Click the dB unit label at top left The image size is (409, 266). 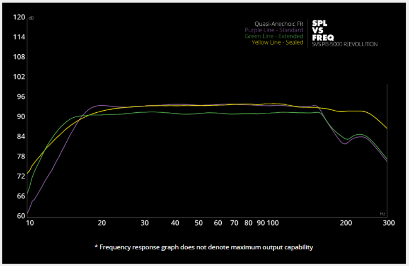click(31, 18)
